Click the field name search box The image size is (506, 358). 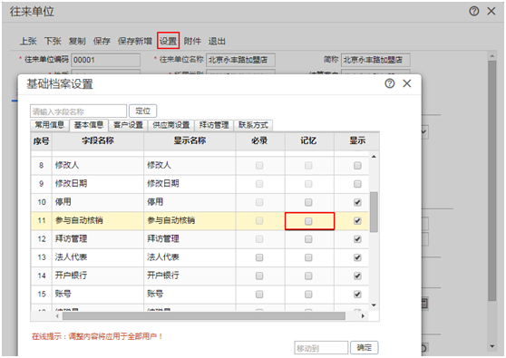click(78, 111)
